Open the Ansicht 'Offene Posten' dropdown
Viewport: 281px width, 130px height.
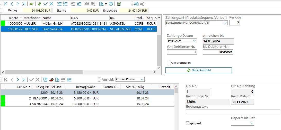pos(142,79)
